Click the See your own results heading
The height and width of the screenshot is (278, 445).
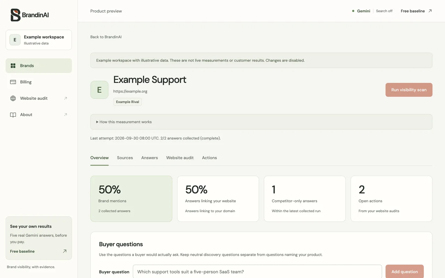tap(31, 227)
